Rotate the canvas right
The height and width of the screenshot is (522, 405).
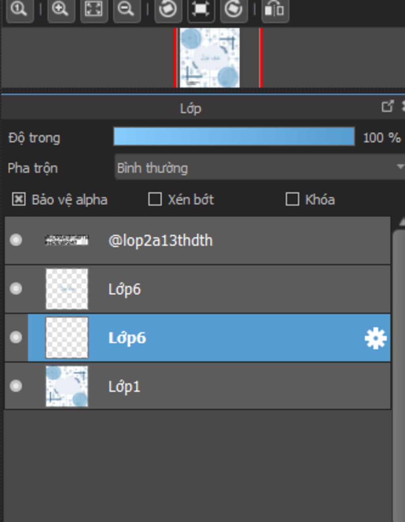[x=234, y=9]
